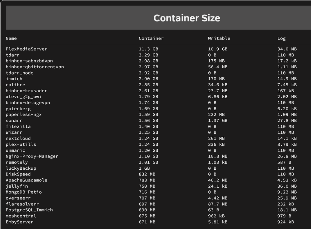The image size is (311, 229).
Task: Select the binhex-sabnzbdvpn name
Action: [29, 61]
